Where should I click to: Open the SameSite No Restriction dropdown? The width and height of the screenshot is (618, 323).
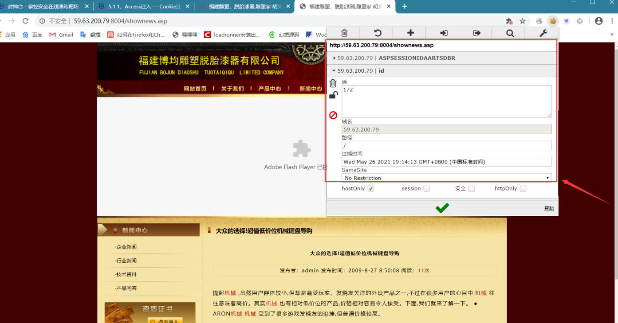click(447, 178)
